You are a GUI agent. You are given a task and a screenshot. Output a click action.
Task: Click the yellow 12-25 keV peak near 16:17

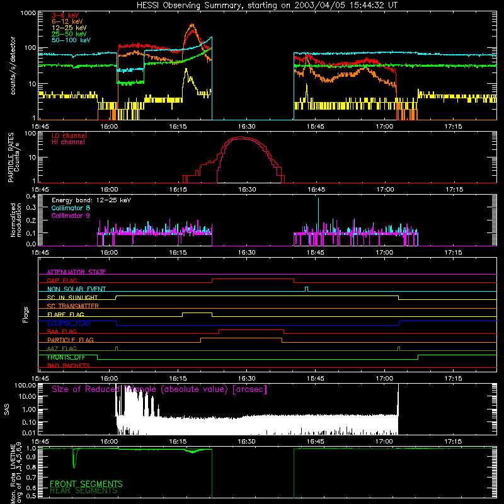[186, 69]
